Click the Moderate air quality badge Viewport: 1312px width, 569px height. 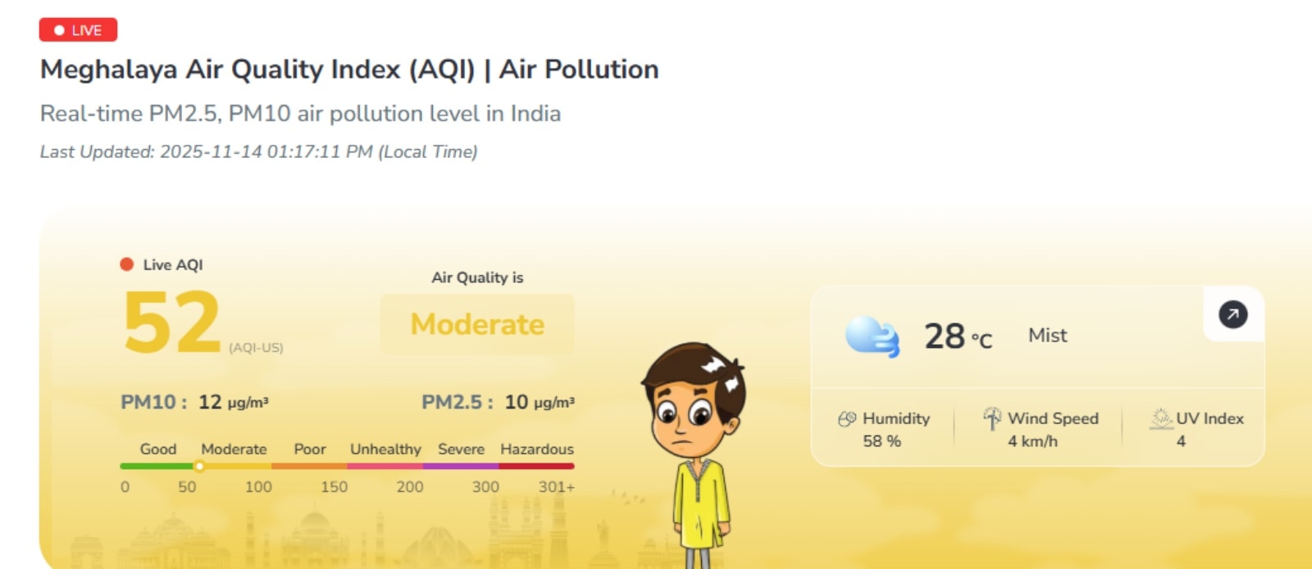tap(477, 324)
